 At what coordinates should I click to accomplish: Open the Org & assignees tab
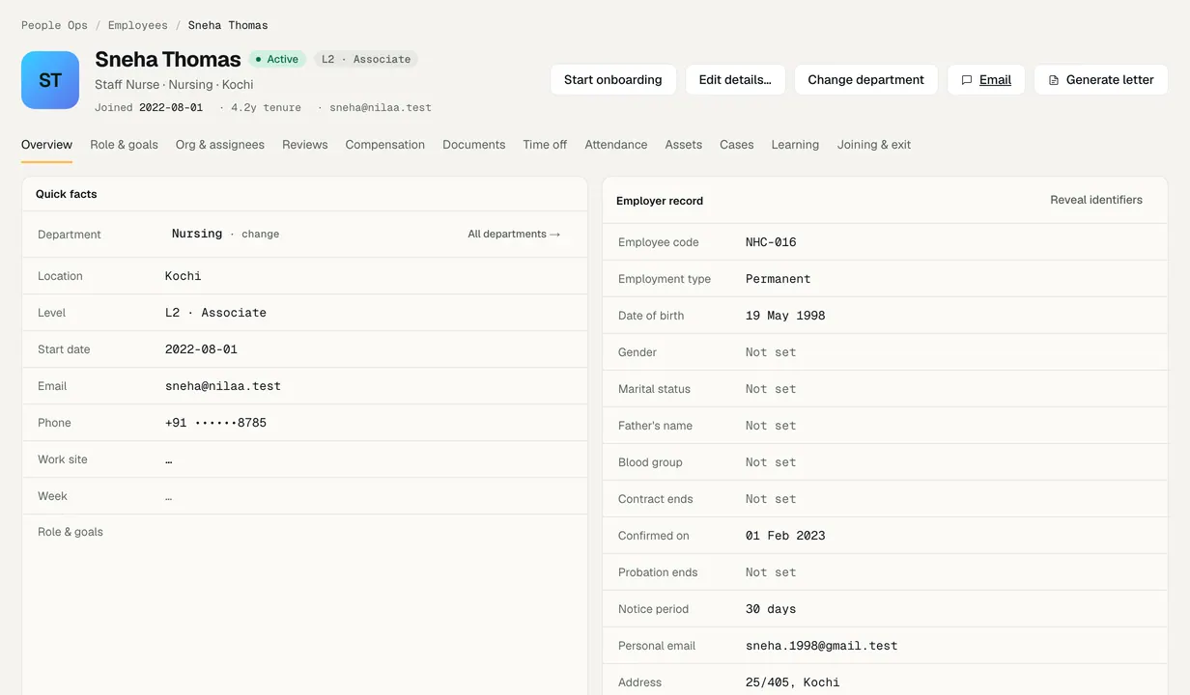point(220,145)
